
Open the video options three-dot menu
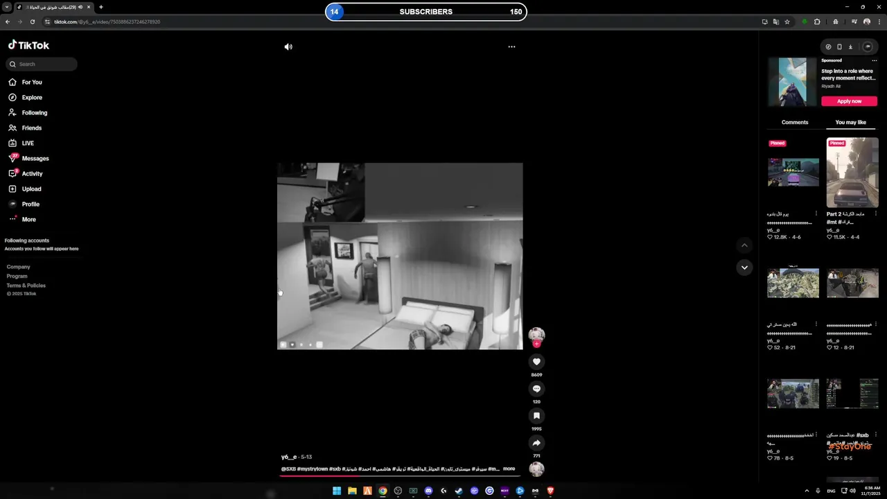511,47
